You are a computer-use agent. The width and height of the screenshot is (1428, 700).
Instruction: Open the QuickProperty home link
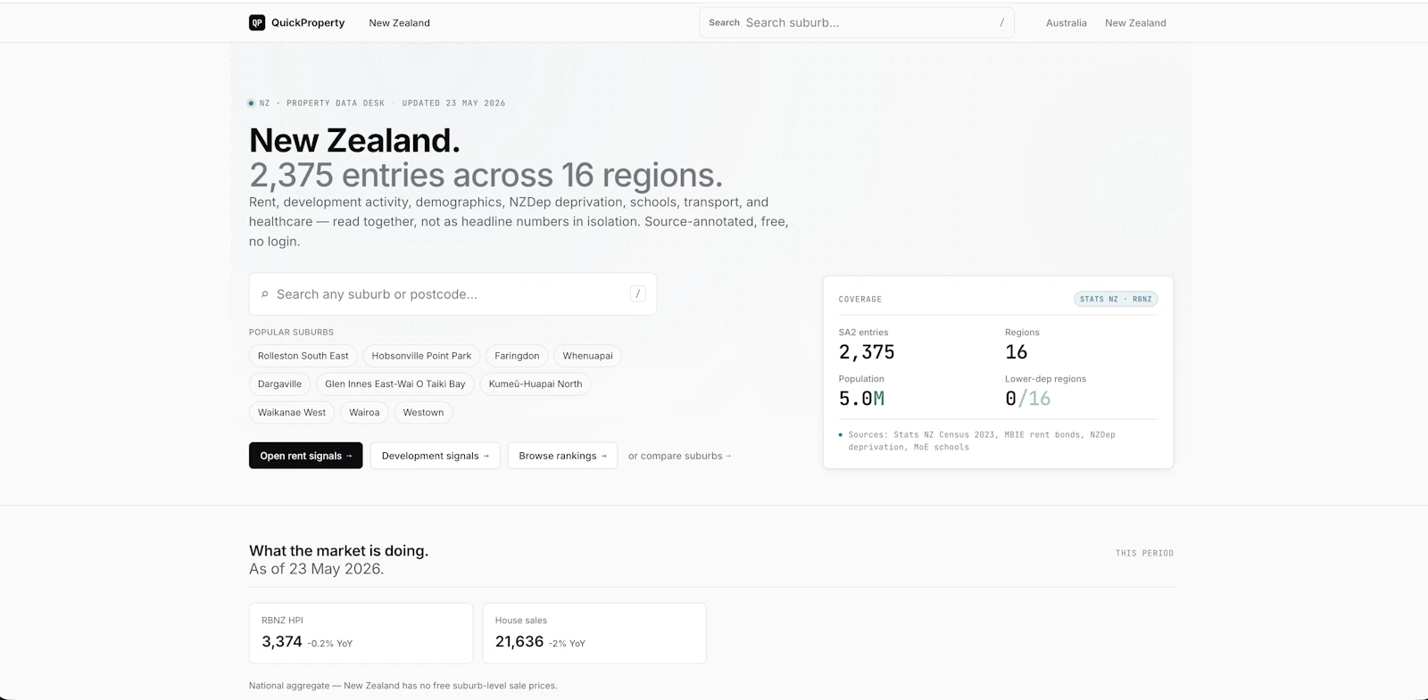tap(297, 23)
